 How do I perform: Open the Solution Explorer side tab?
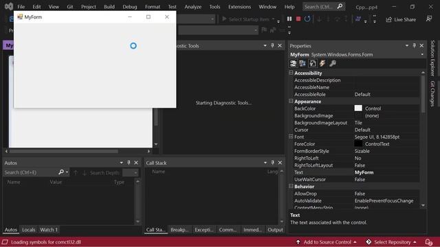(432, 58)
